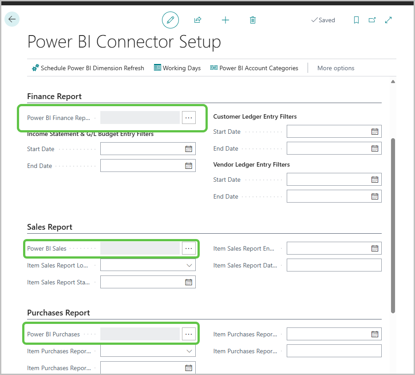Viewport: 415px width, 375px height.
Task: Click the Saved status indicator
Action: click(323, 20)
